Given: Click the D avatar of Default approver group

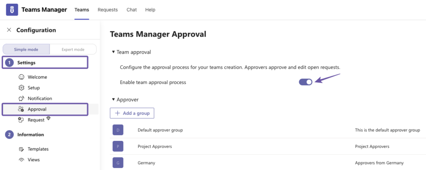Looking at the screenshot, I should (118, 130).
